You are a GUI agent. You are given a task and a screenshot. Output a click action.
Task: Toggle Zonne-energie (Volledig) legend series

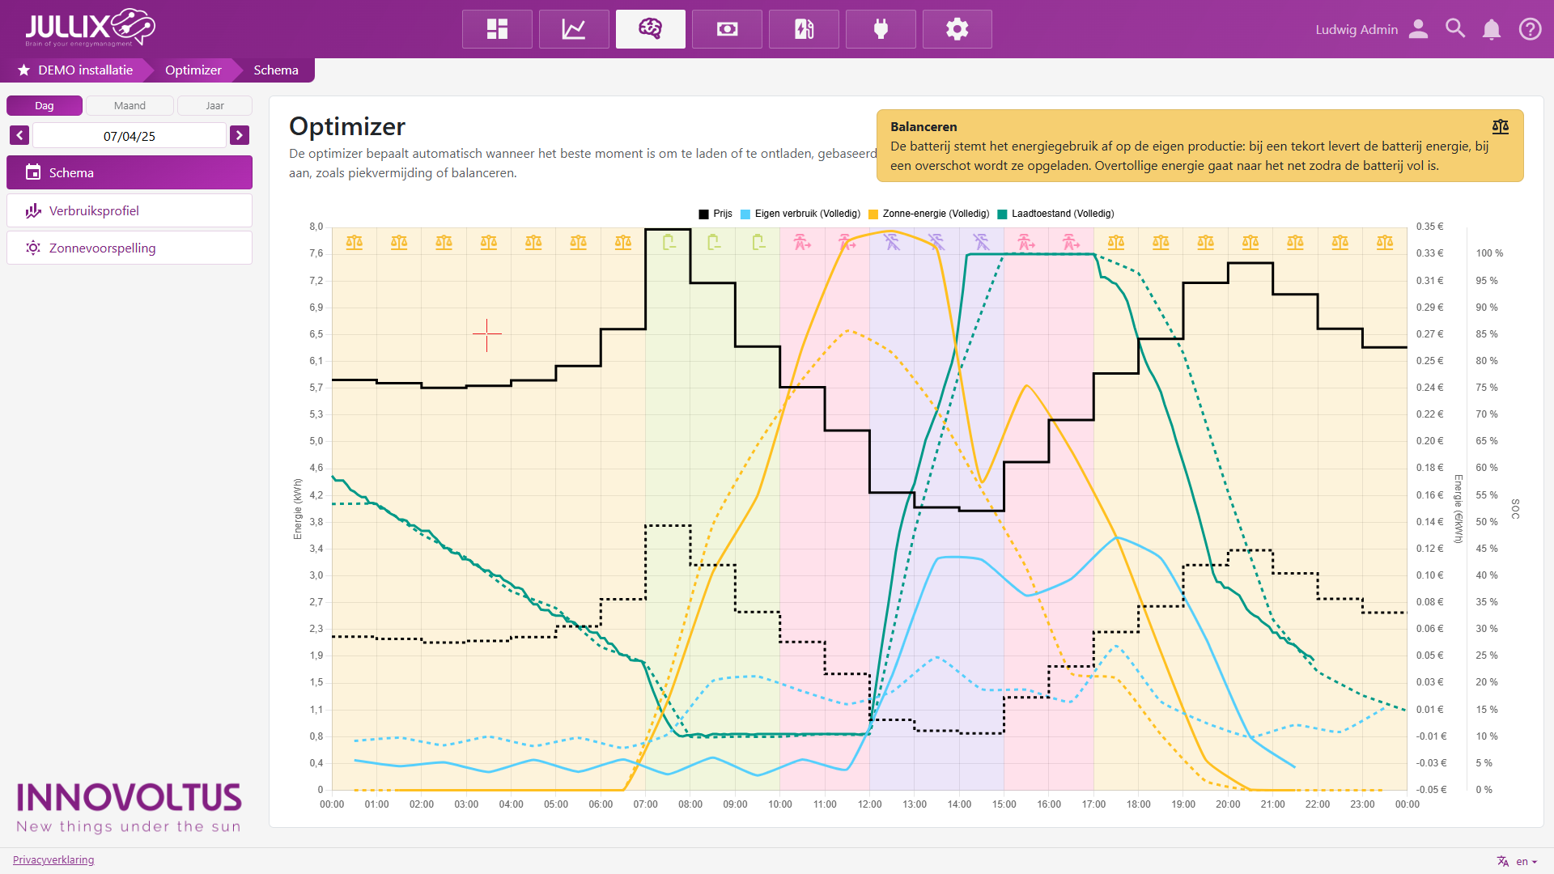point(929,214)
